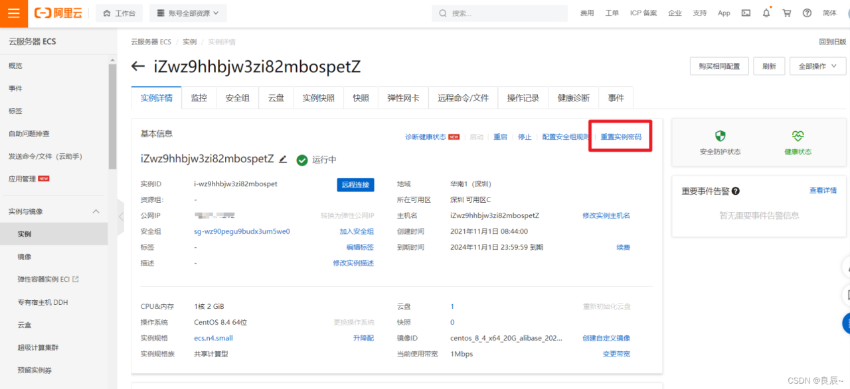Expand the 账号全部资源 dropdown
850x389 pixels.
[x=188, y=13]
